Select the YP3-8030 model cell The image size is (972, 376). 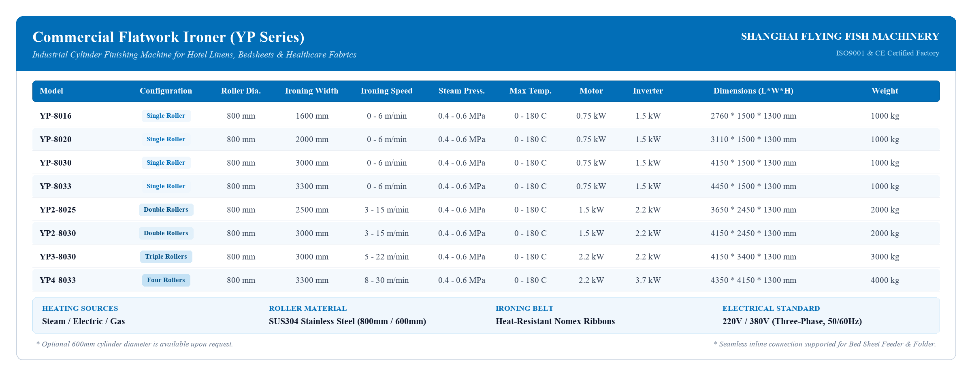(58, 257)
